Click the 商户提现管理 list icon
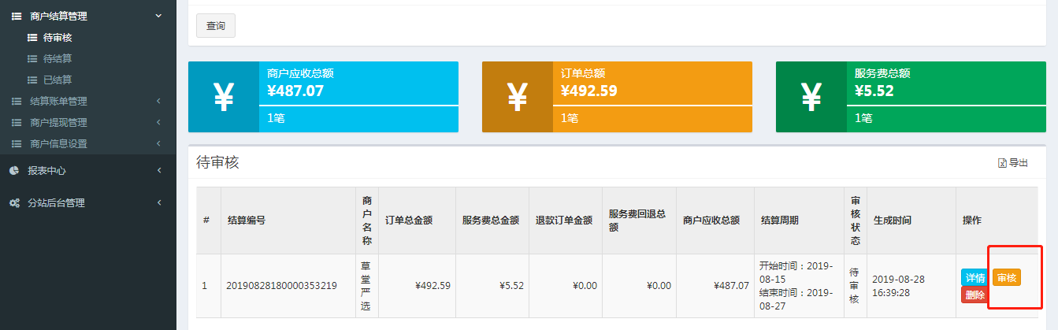This screenshot has height=330, width=1058. 16,122
